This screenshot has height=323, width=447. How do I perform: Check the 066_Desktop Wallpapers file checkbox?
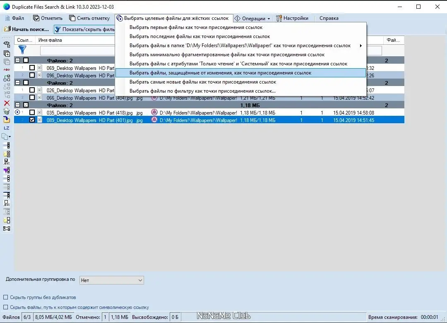(x=32, y=98)
